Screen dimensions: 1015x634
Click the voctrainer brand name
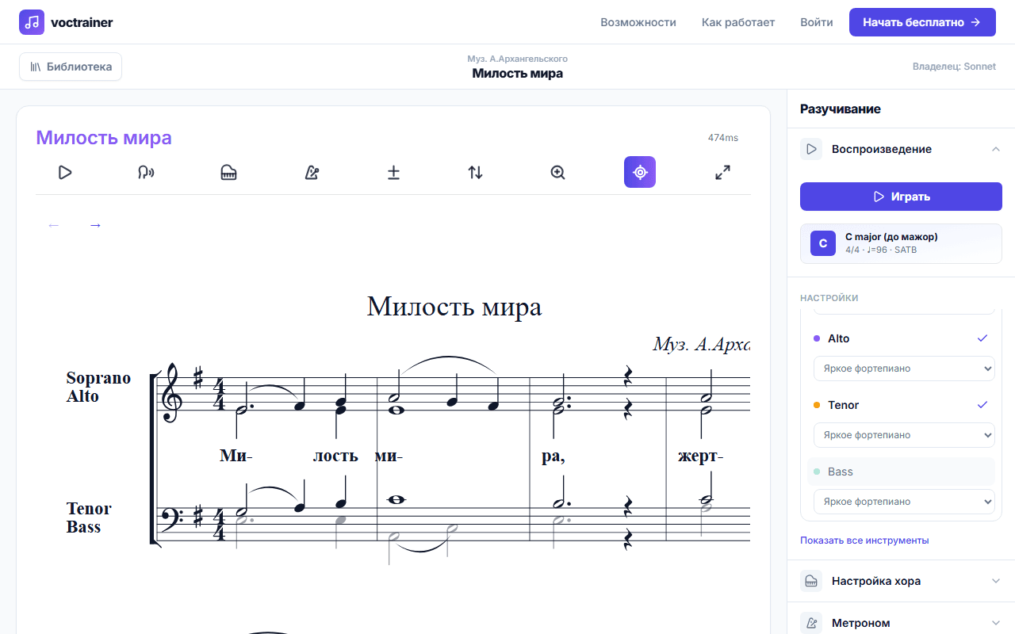[82, 22]
